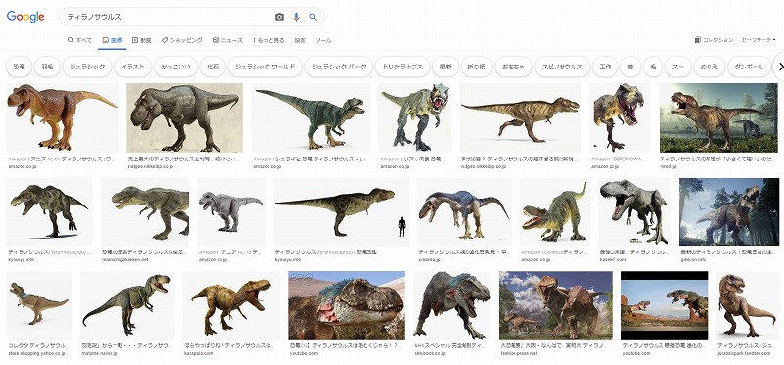Open the コレクション bookmark icon link
Viewport: 784px width, 365px height.
pyautogui.click(x=713, y=40)
